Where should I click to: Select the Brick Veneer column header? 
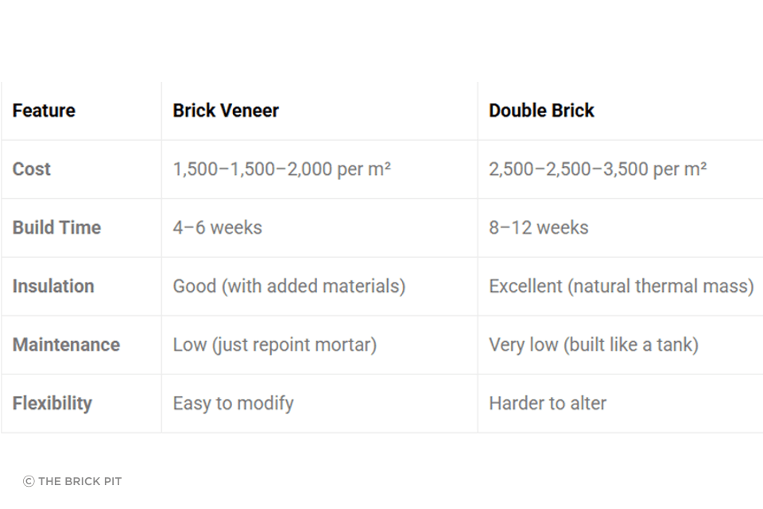click(226, 111)
